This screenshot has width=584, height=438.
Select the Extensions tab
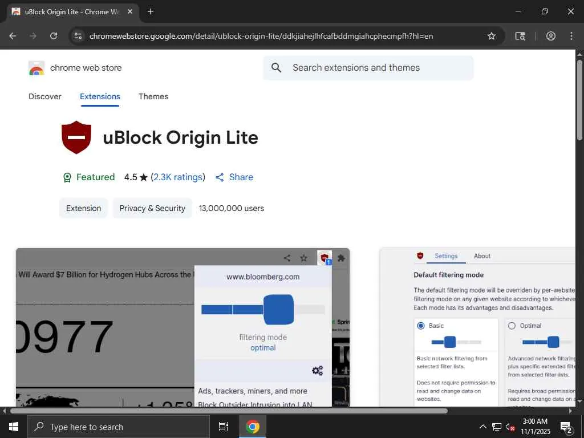pos(100,96)
